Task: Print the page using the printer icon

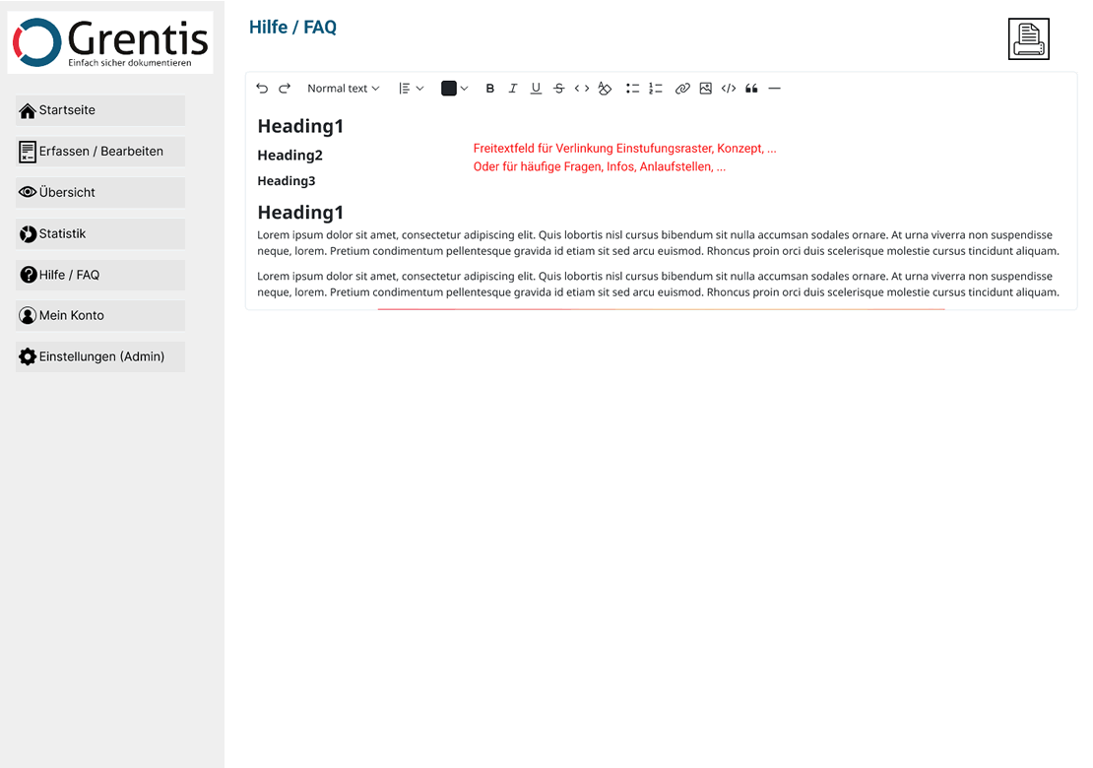Action: [x=1028, y=39]
